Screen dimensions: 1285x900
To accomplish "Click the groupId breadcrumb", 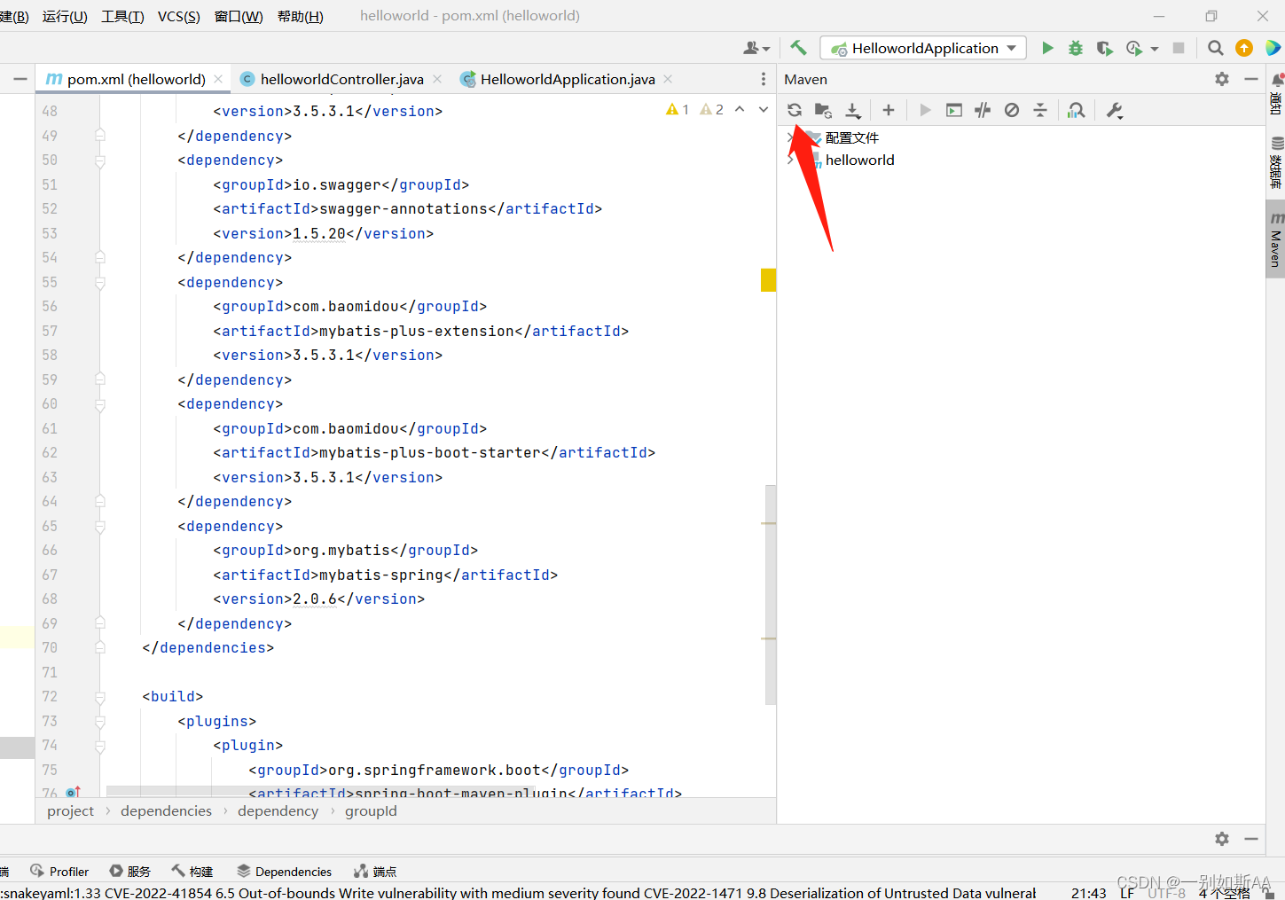I will click(x=371, y=810).
